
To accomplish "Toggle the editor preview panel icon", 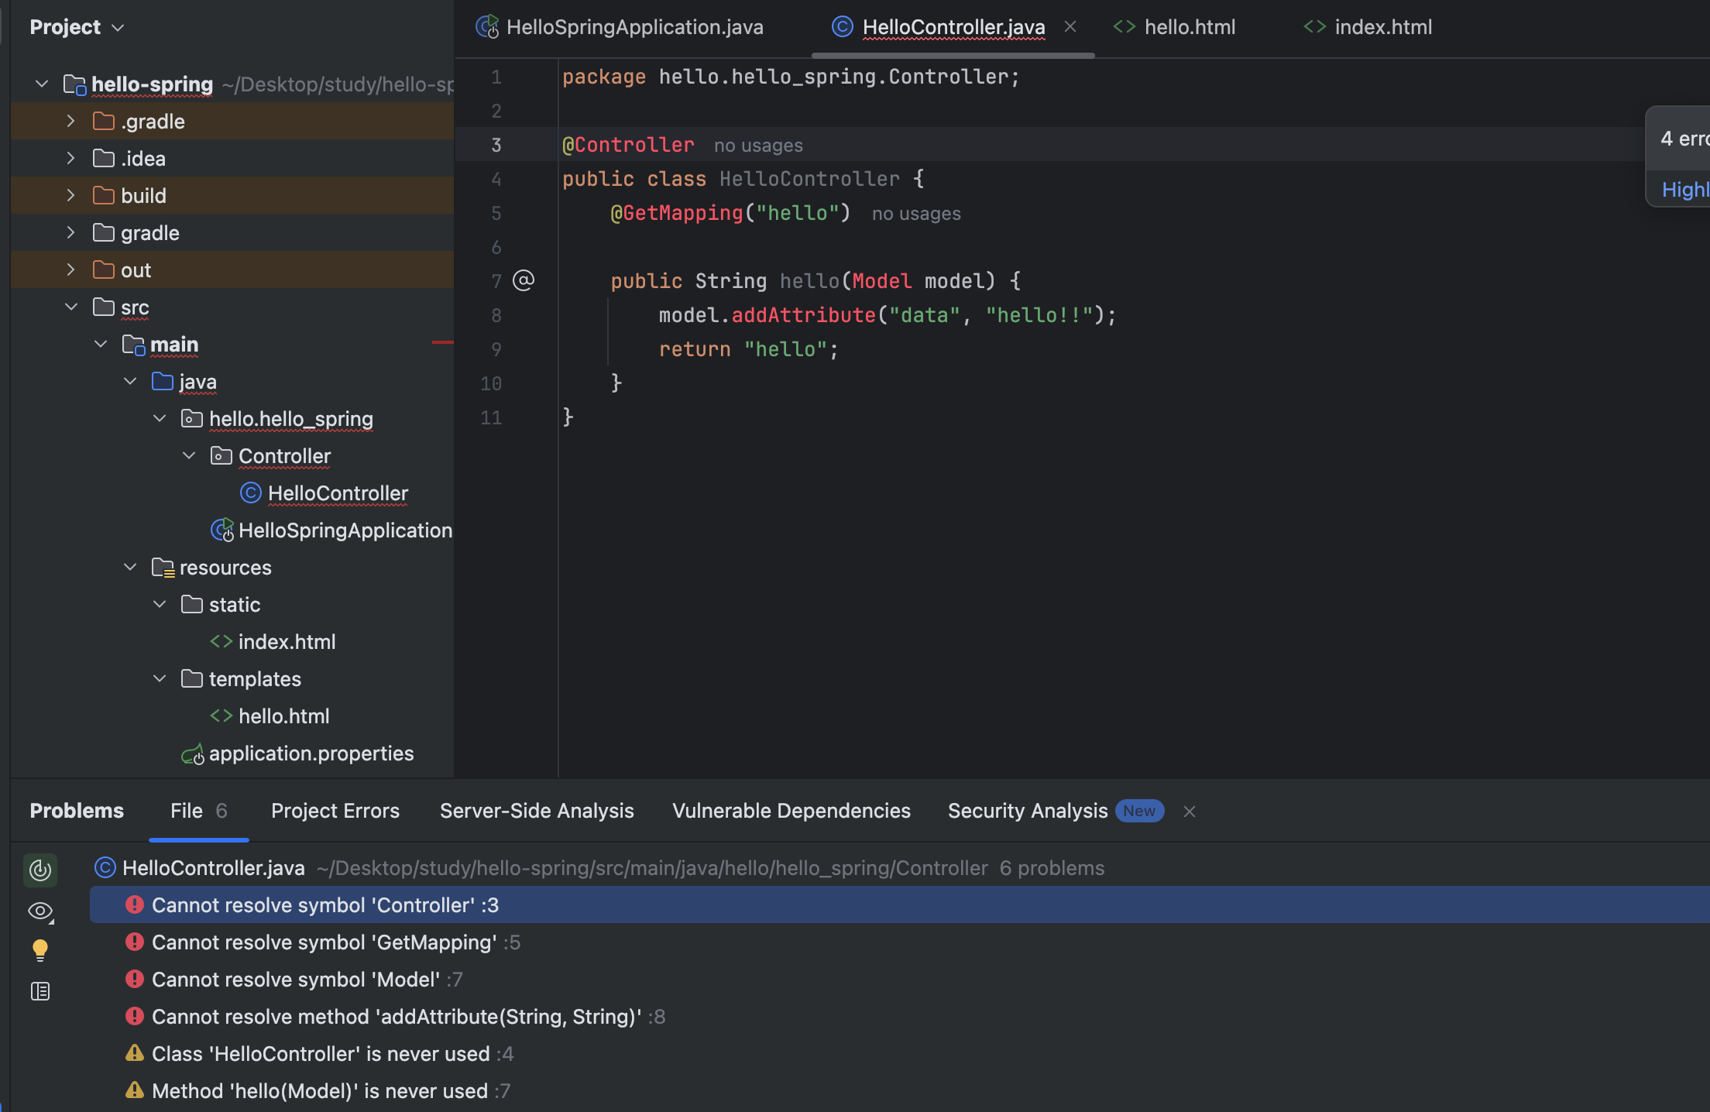I will click(40, 991).
